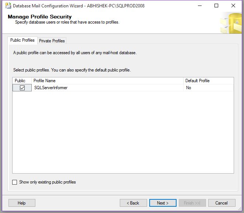Click the Default Profile column header
Viewport: 244px width, 213px height.
209,81
